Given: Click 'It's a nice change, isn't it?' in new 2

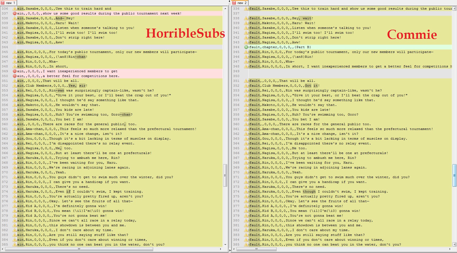Looking at the screenshot, I should (327, 134).
